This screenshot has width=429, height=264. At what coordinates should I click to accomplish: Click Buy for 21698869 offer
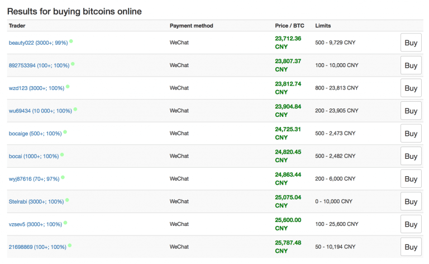coord(411,247)
